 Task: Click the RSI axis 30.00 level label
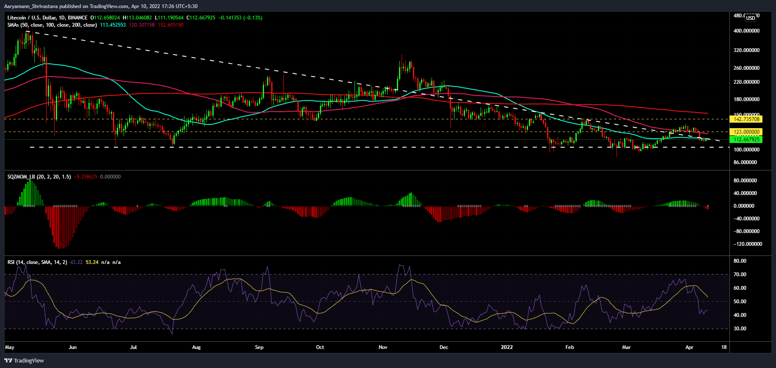pyautogui.click(x=740, y=329)
